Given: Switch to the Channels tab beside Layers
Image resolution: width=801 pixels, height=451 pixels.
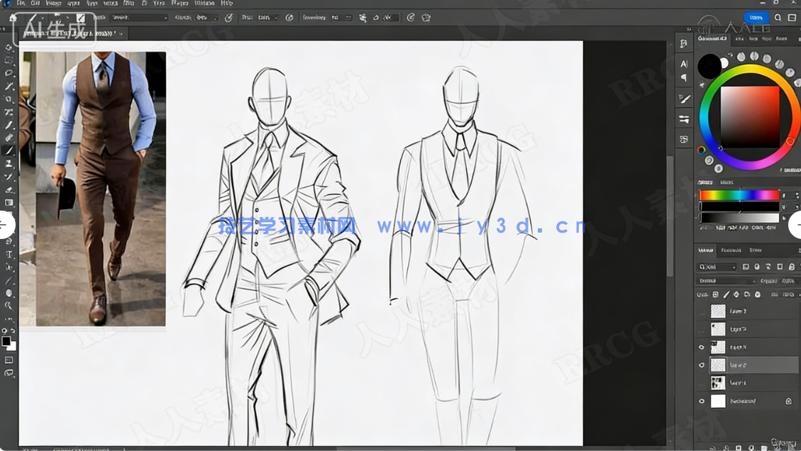Looking at the screenshot, I should click(731, 250).
